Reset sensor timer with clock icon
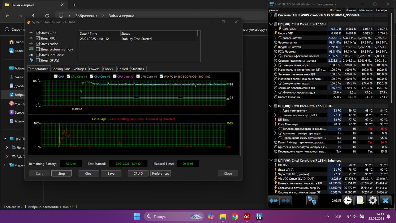 pyautogui.click(x=347, y=201)
